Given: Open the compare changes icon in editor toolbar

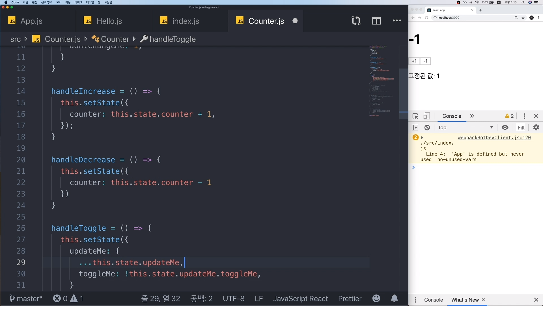Looking at the screenshot, I should pyautogui.click(x=356, y=21).
